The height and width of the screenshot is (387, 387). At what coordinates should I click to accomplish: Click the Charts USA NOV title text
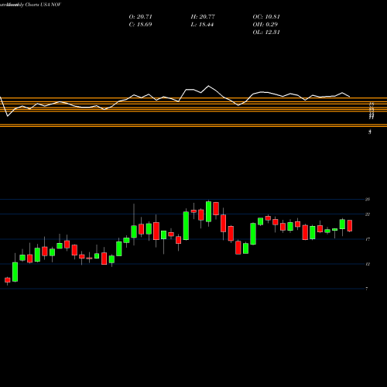click(x=43, y=5)
